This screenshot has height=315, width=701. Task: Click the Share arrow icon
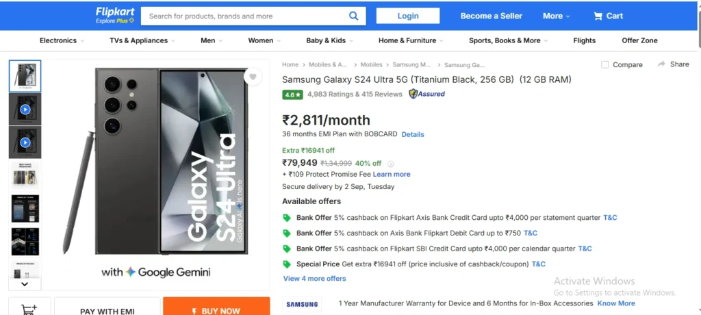661,64
